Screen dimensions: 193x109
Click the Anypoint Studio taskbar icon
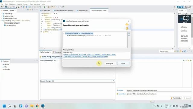[x=43, y=106]
